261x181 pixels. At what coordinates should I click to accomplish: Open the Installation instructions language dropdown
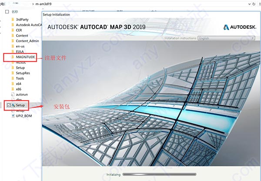[226, 38]
